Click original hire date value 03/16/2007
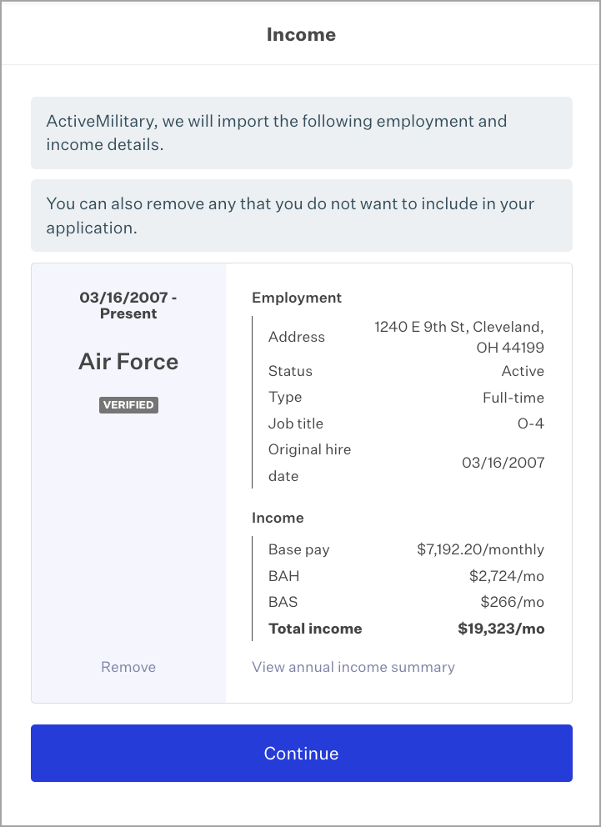Image resolution: width=601 pixels, height=827 pixels. pos(503,463)
